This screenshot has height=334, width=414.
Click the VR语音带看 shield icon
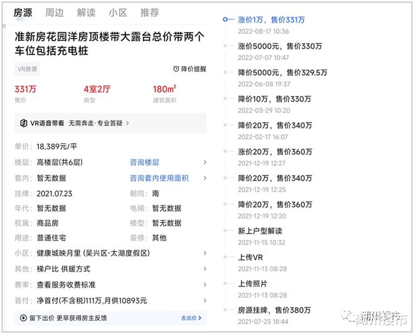coord(24,123)
